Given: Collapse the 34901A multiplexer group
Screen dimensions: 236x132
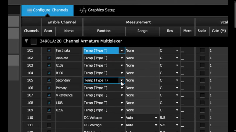Looking at the screenshot, I should click(26, 41).
